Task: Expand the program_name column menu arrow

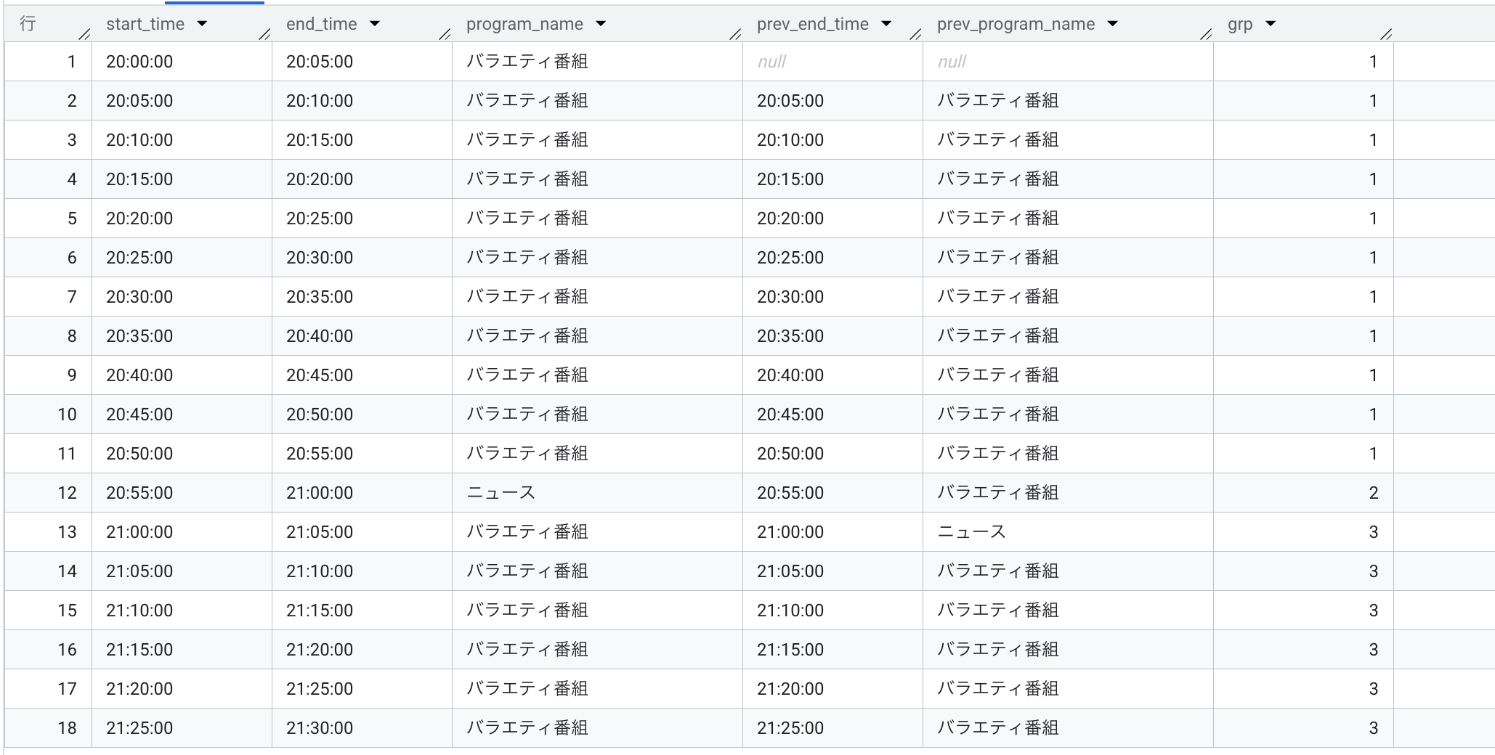Action: tap(601, 24)
